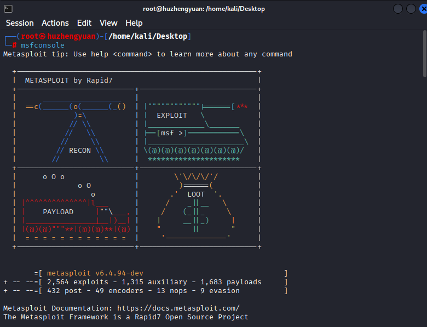Click the typed command msfconsole
Screen dimensions: 427x327
coord(43,45)
